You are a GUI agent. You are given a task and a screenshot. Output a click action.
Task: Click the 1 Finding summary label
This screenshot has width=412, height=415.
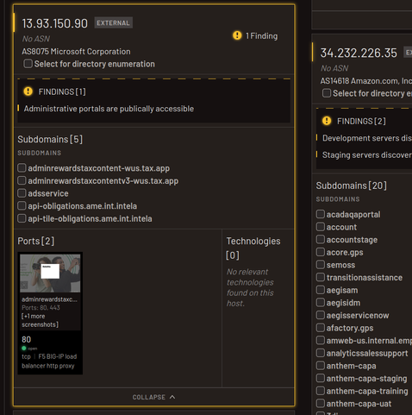(261, 36)
